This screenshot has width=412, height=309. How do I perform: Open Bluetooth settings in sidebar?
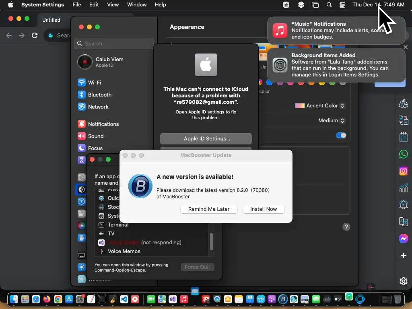pos(95,95)
